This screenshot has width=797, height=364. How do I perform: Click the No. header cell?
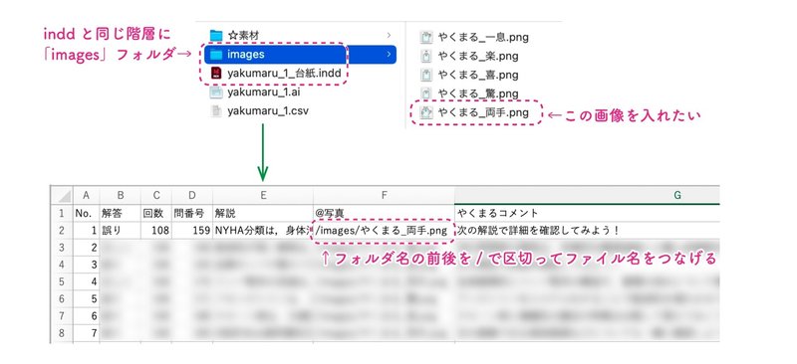click(x=86, y=213)
